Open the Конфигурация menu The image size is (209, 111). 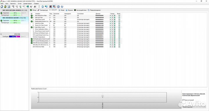[28, 3]
